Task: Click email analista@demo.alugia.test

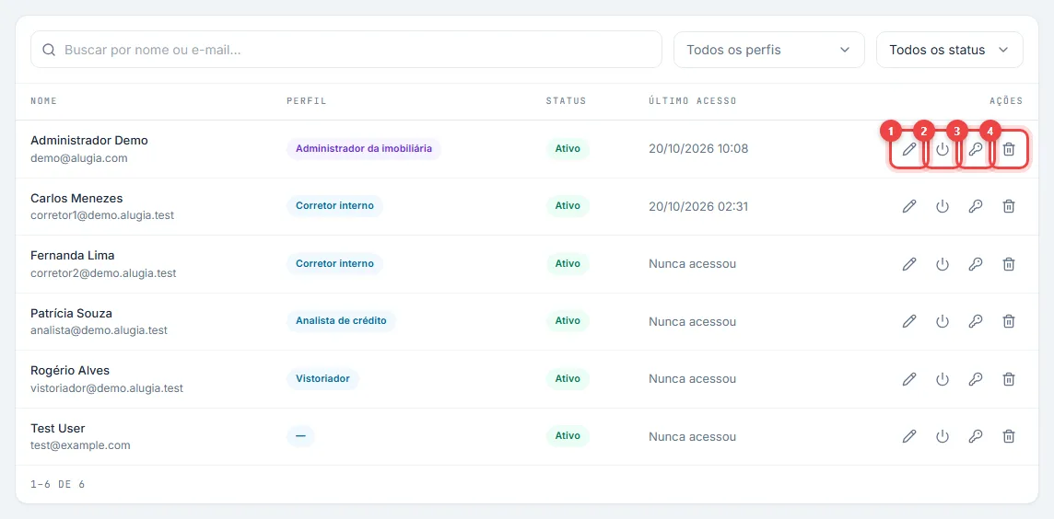Action: pyautogui.click(x=99, y=330)
